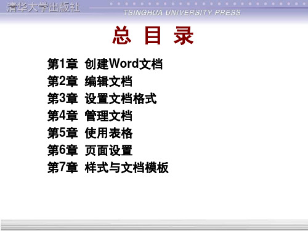Click the 第4章 chapter number label
This screenshot has width=308, height=231.
(x=62, y=116)
